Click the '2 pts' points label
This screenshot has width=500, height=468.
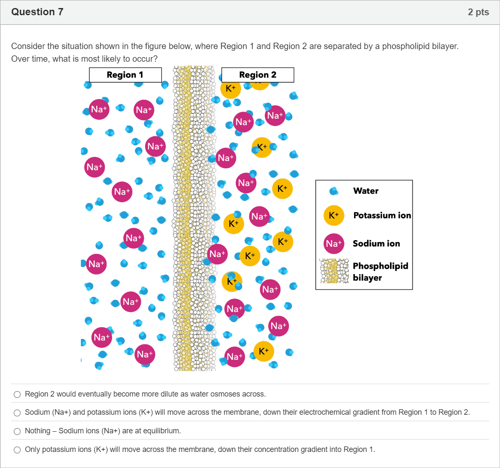point(478,12)
